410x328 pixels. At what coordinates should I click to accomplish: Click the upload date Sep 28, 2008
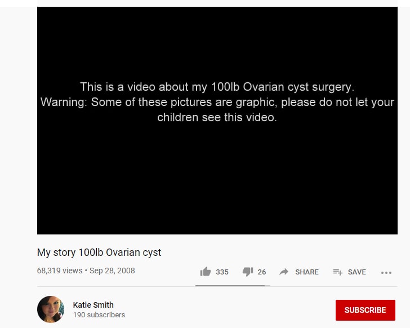point(112,271)
